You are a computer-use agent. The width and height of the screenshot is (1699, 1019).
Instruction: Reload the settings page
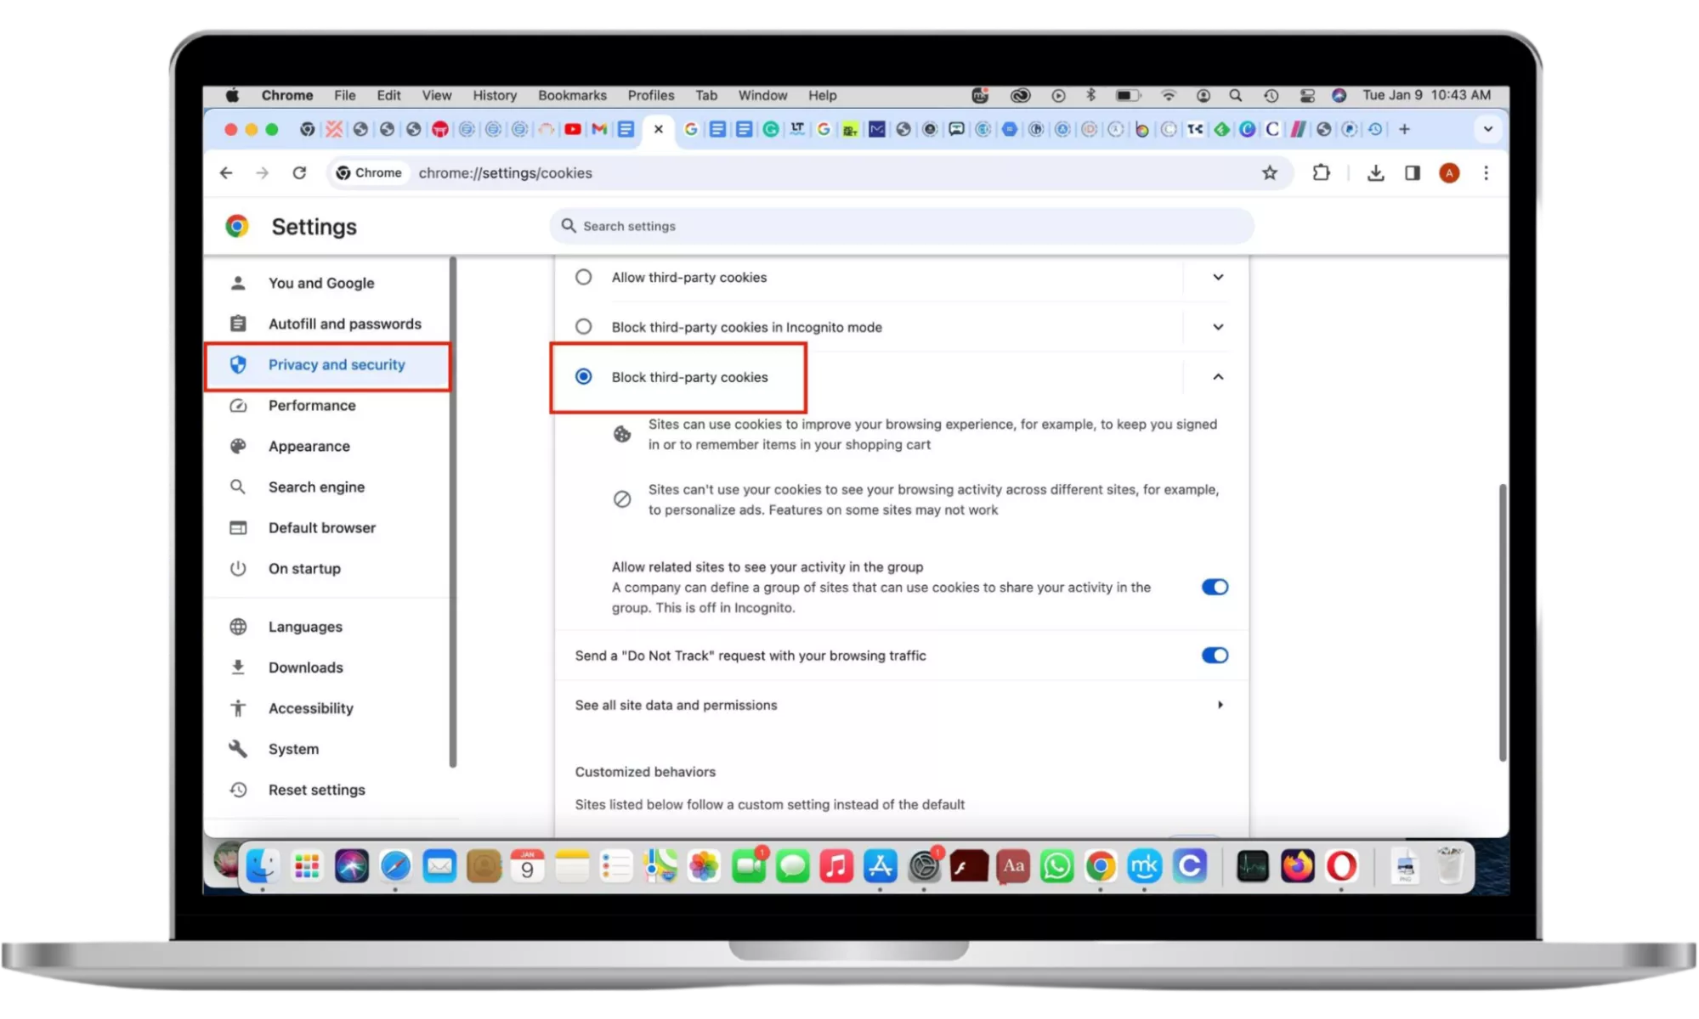point(299,173)
